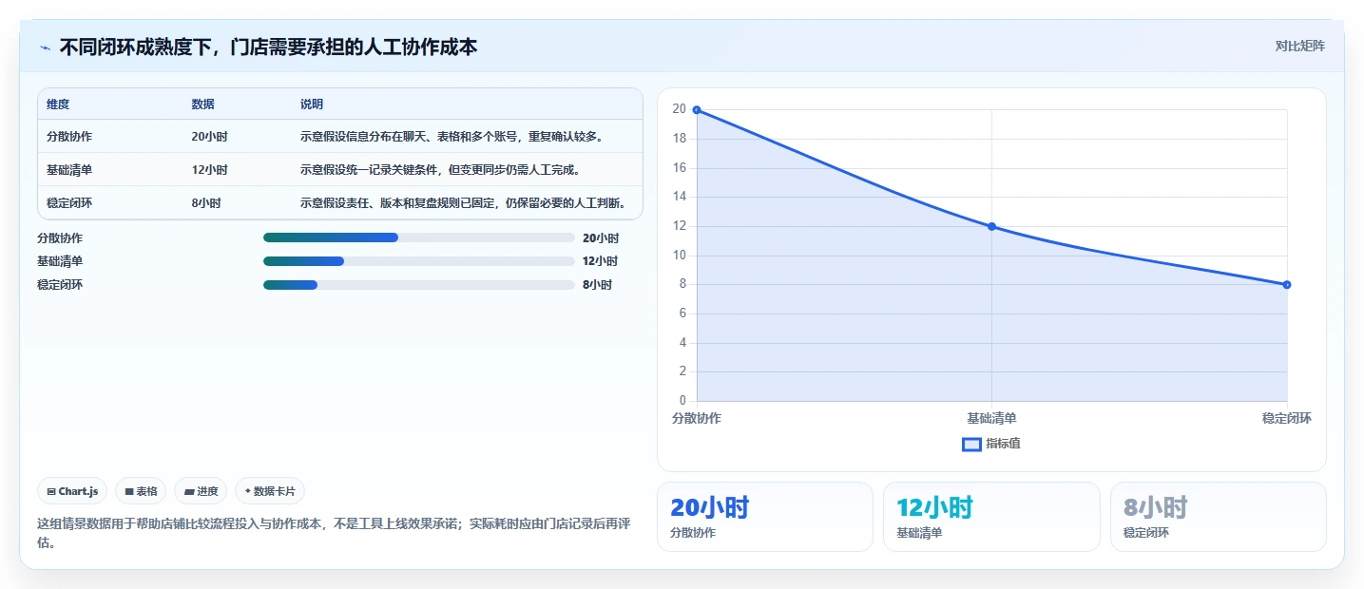The width and height of the screenshot is (1364, 589).
Task: Click the 进度 tag chip
Action: [201, 491]
